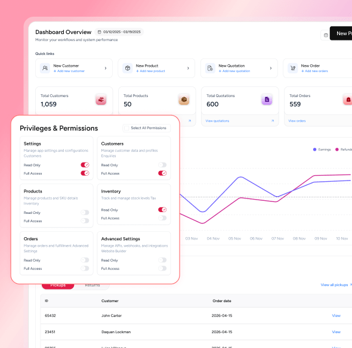This screenshot has height=348, width=352.
Task: Click the Total Products brown package icon
Action: pos(184,100)
